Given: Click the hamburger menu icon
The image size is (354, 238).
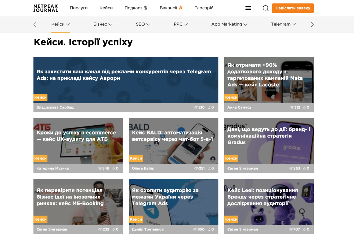Looking at the screenshot, I should pos(248,8).
